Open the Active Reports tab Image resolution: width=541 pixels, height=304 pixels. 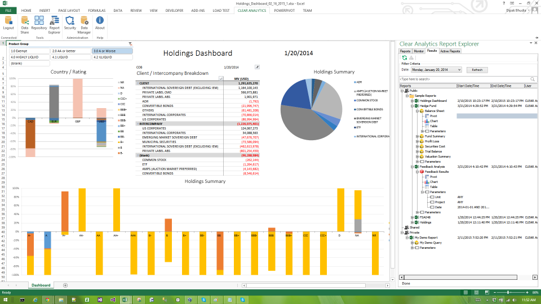tap(450, 51)
